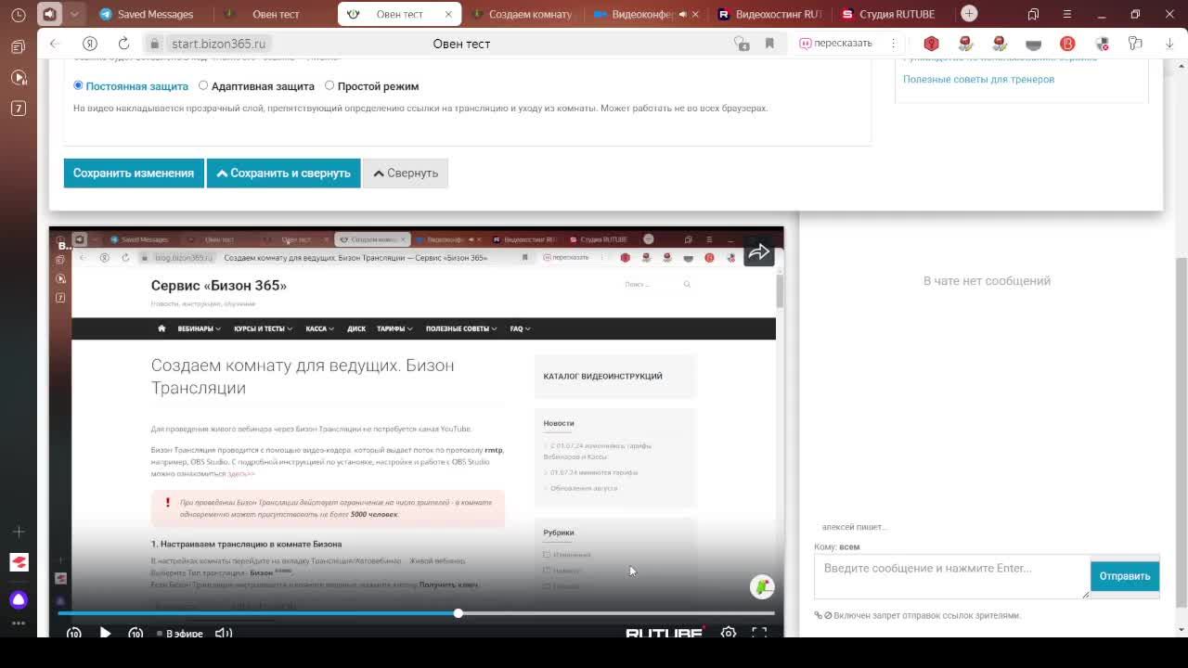The image size is (1188, 668).
Task: Click the green round icon over the video
Action: click(762, 586)
